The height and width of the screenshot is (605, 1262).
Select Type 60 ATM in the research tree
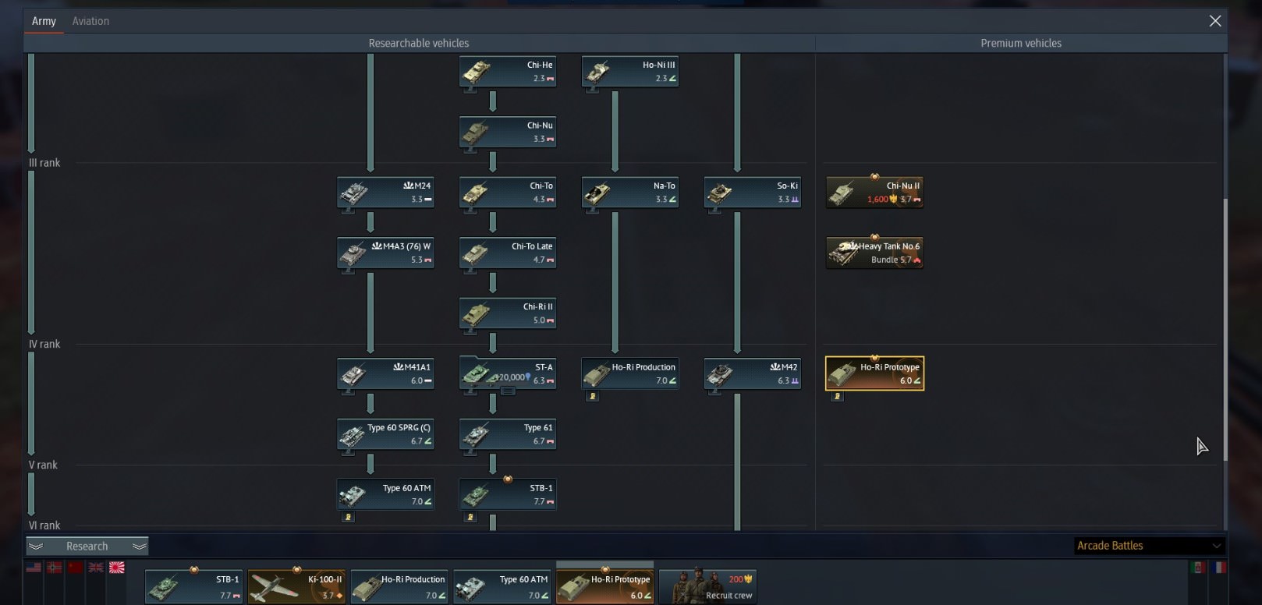tap(385, 494)
